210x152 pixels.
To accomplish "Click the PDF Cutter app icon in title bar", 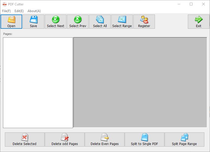I will point(5,4).
